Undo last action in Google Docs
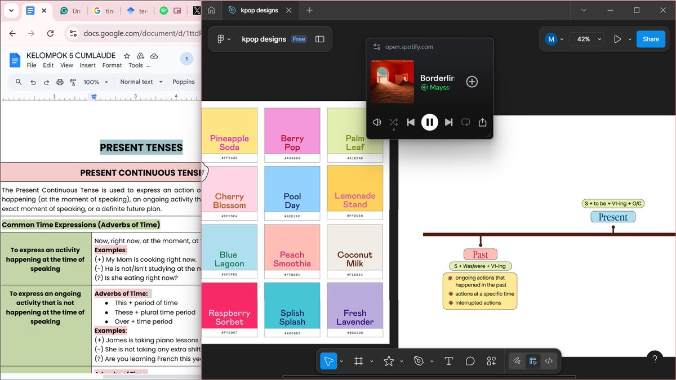Viewport: 676px width, 380px height. tap(33, 82)
